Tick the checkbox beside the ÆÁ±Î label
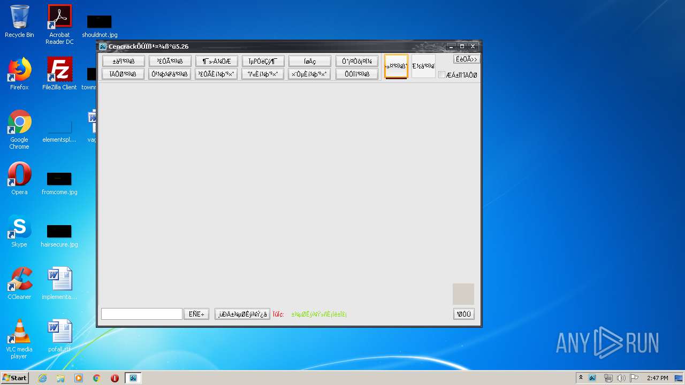685x385 pixels. point(442,75)
